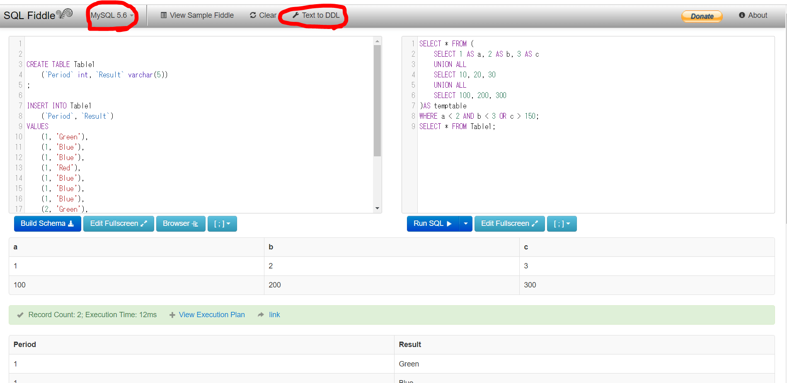
Task: Clear the fiddle with Clear button
Action: (263, 15)
